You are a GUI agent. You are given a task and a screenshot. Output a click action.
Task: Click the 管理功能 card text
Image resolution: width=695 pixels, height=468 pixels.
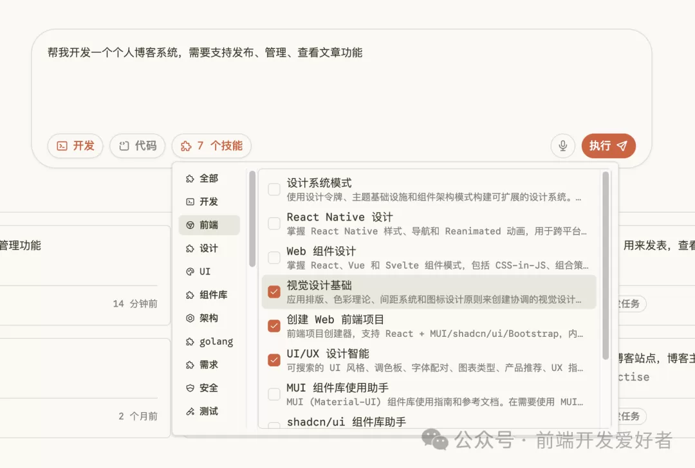[21, 246]
